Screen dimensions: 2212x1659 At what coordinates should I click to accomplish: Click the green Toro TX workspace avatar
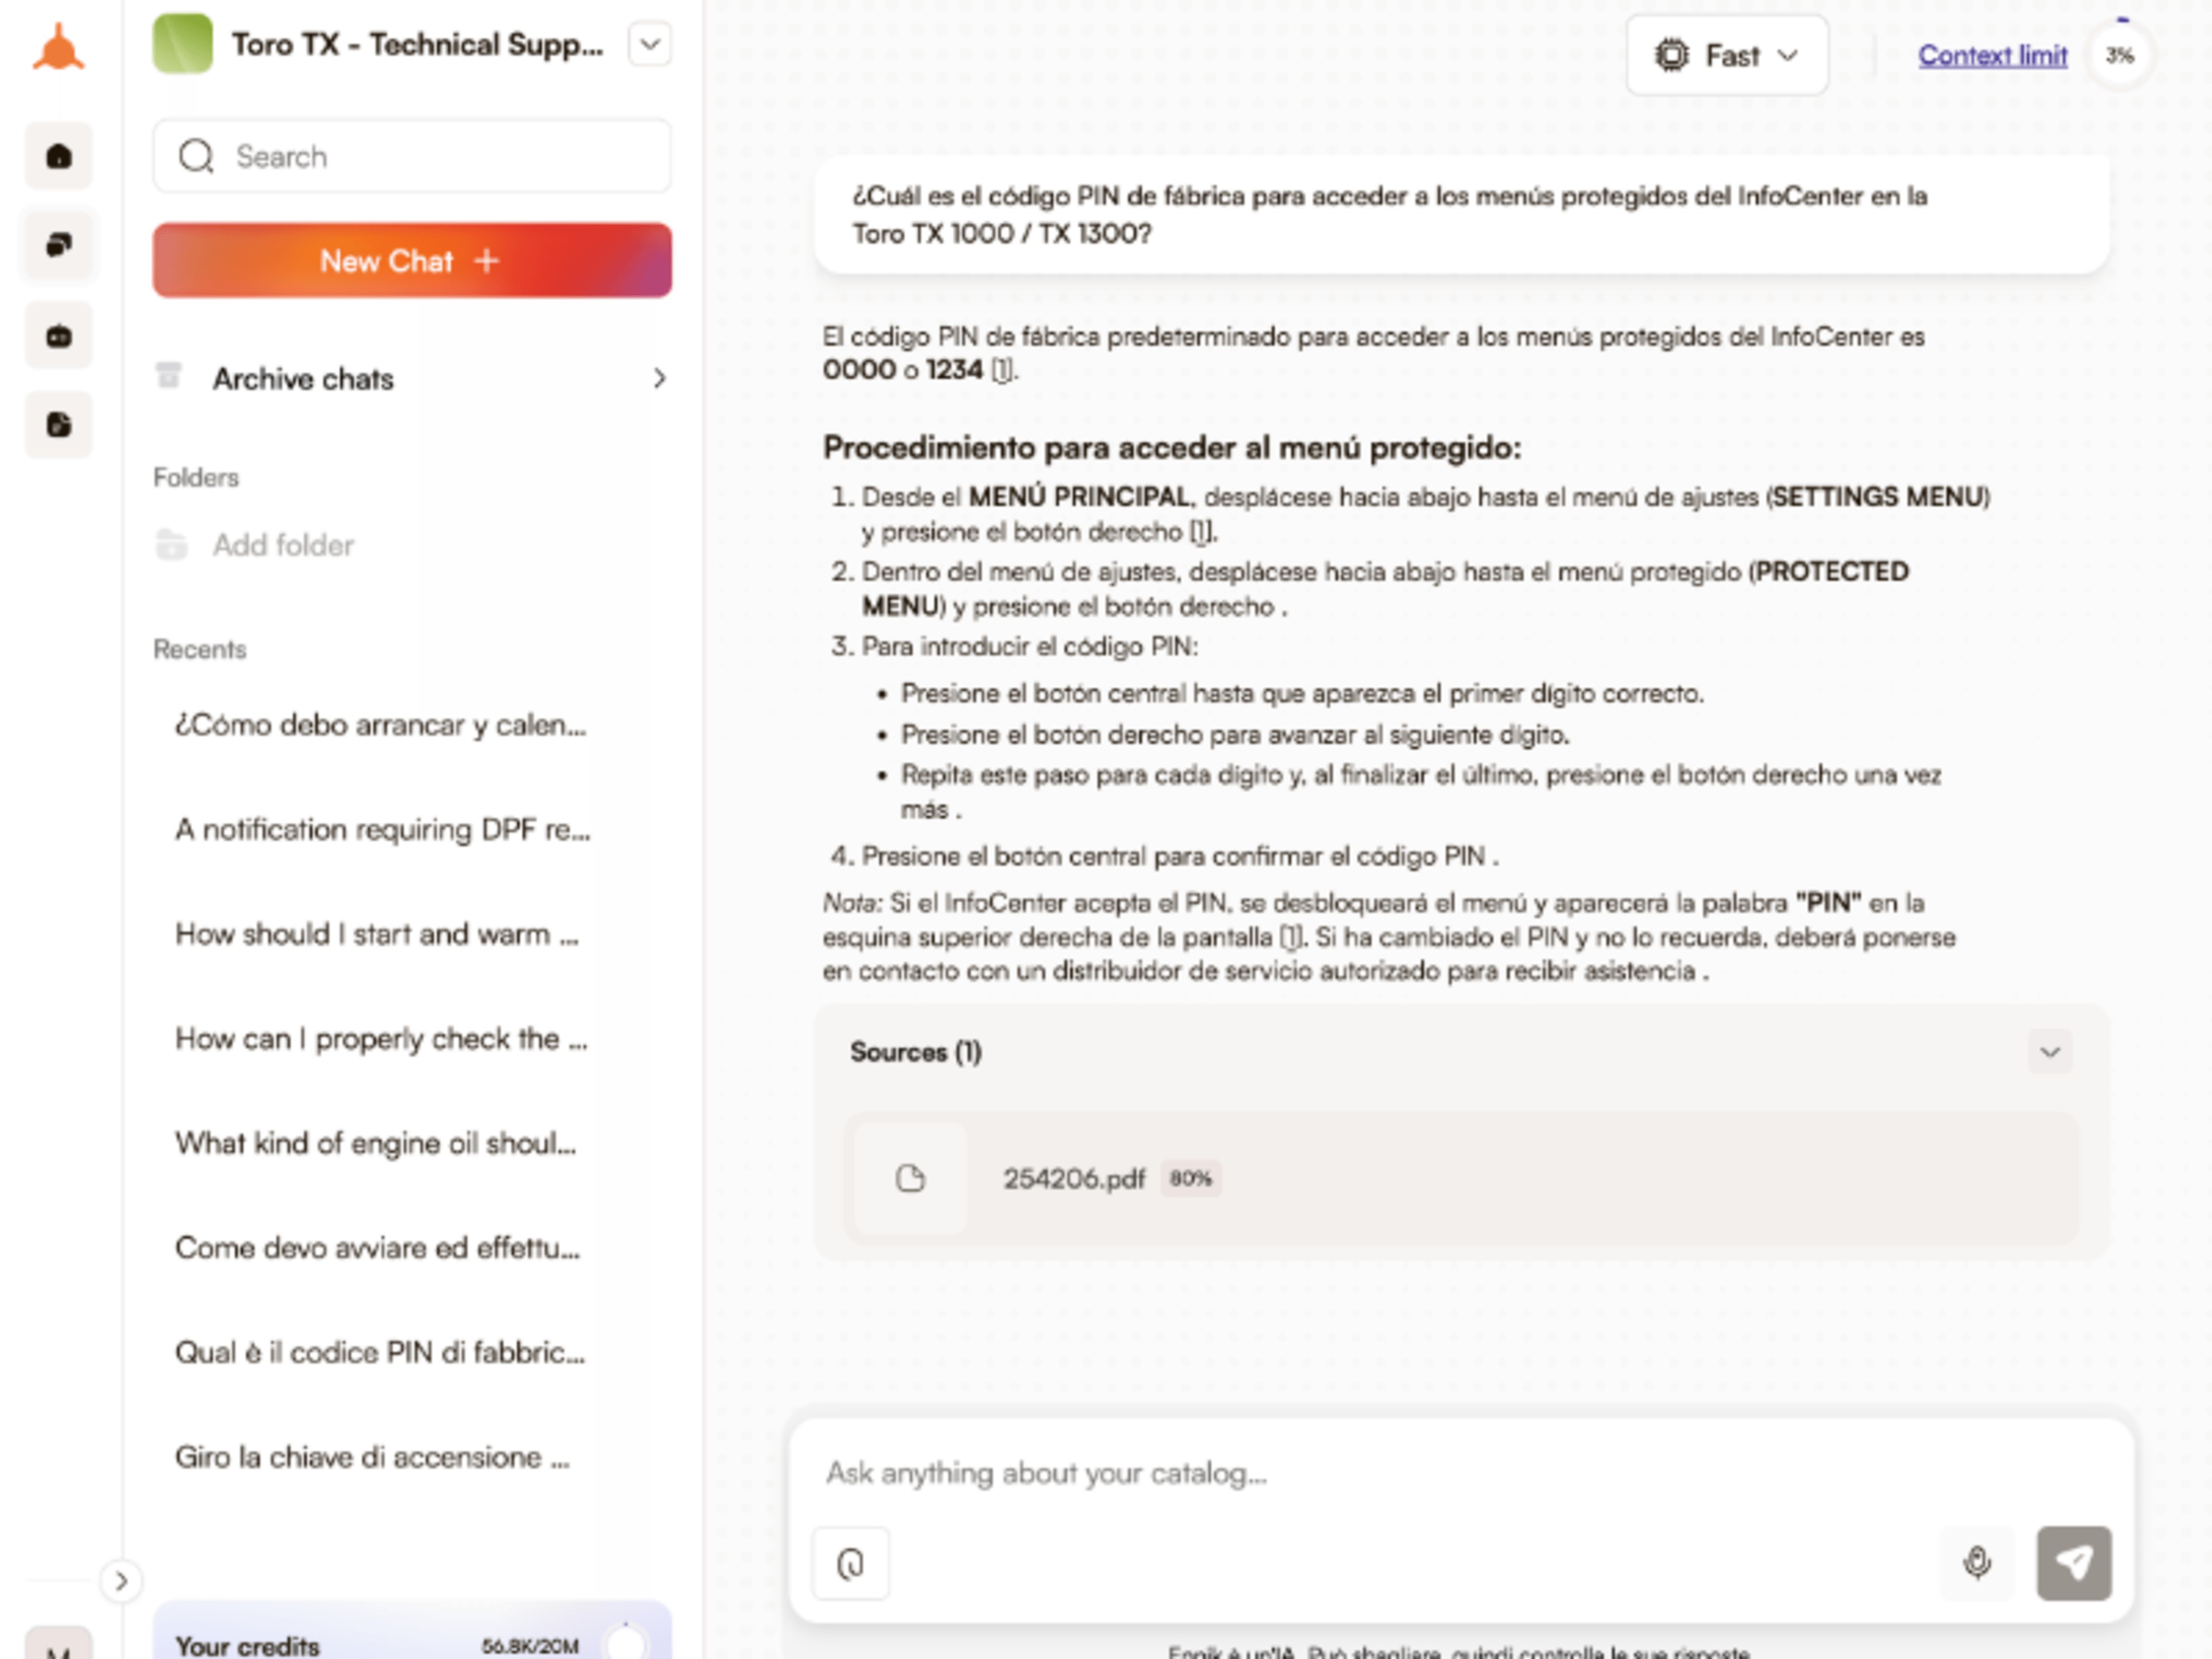pyautogui.click(x=182, y=44)
